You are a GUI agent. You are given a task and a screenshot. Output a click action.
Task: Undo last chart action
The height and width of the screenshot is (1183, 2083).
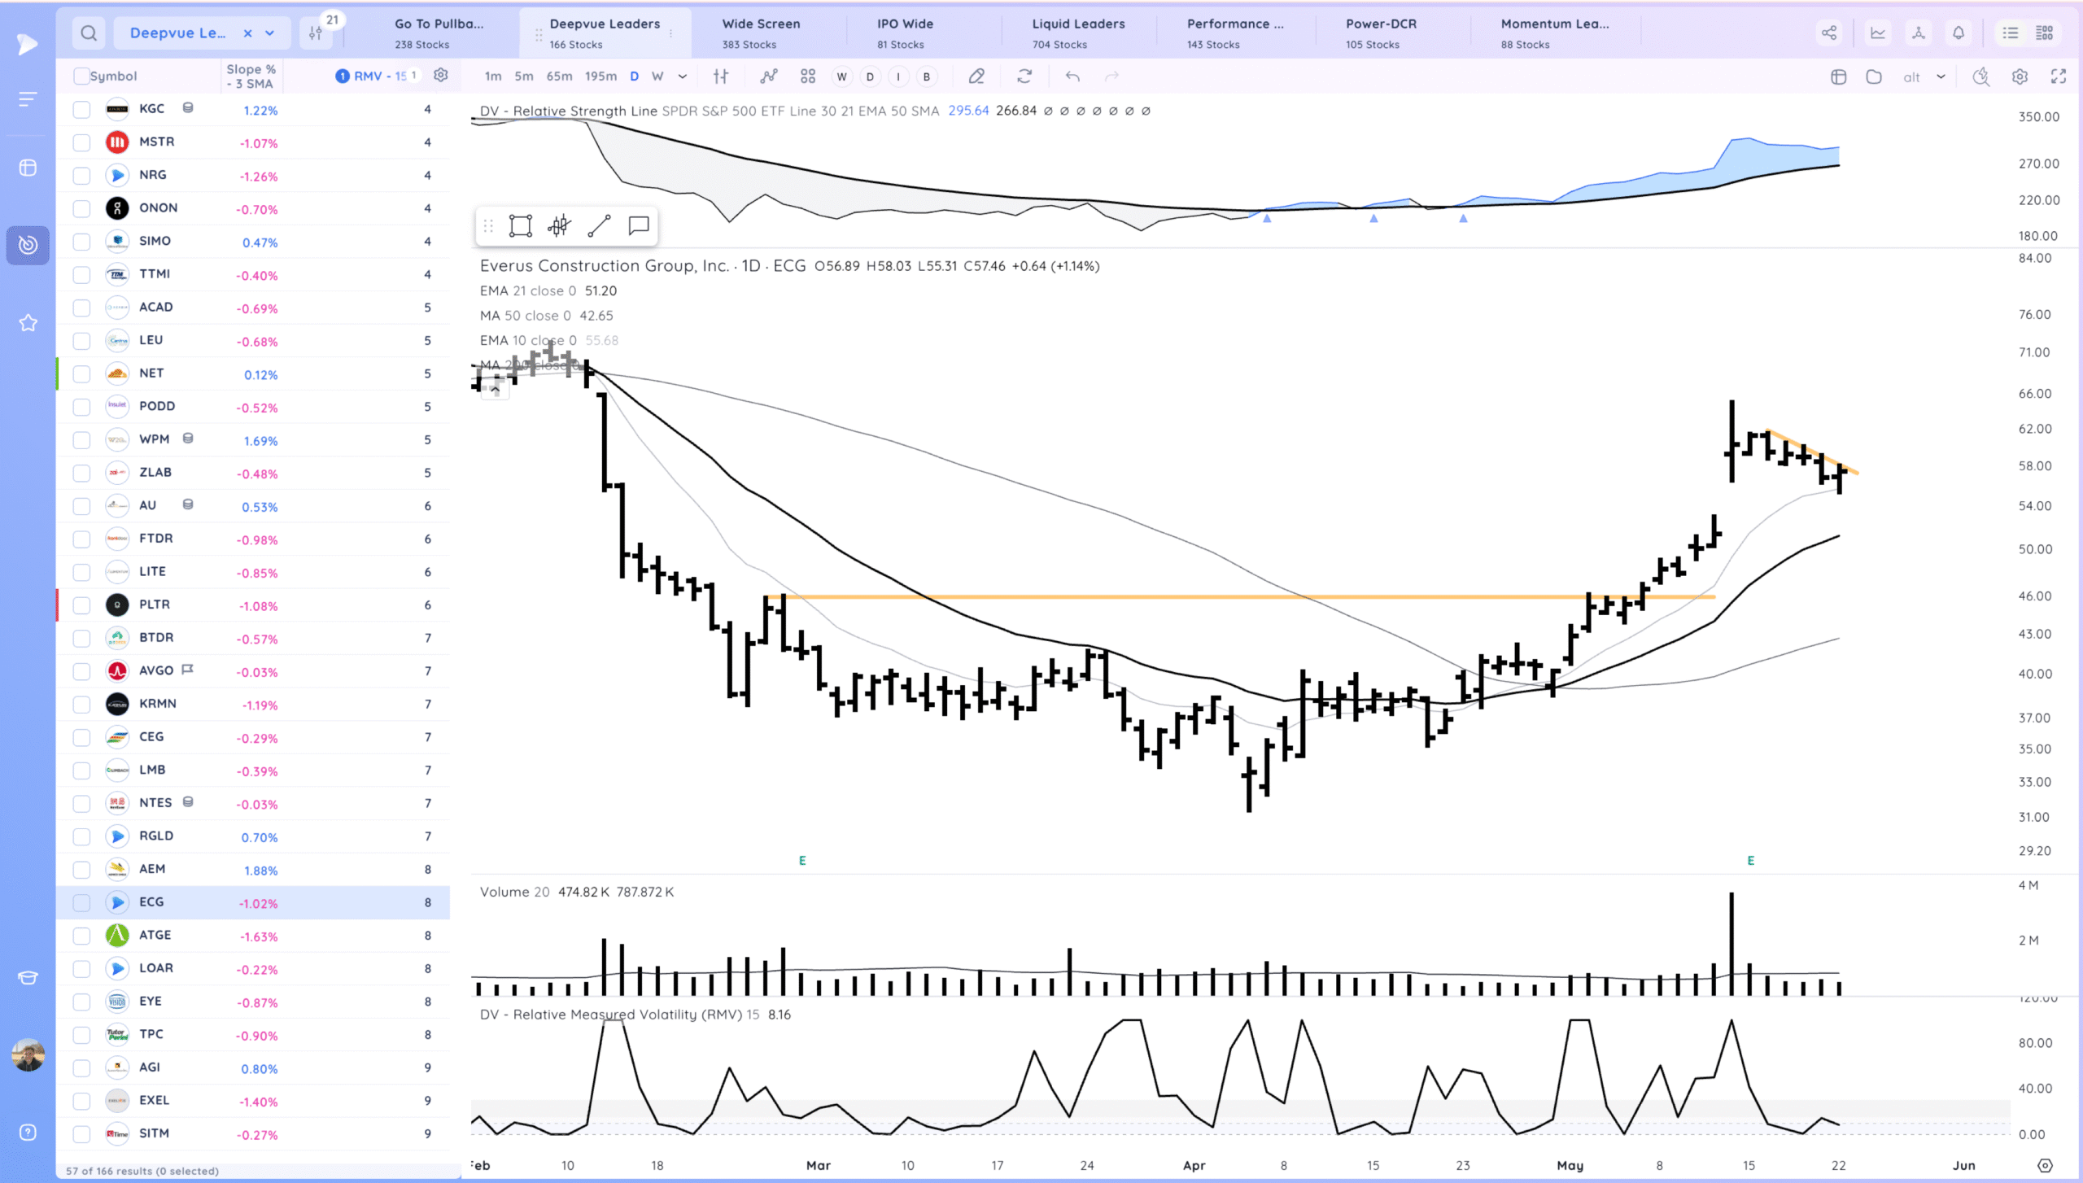[1073, 76]
